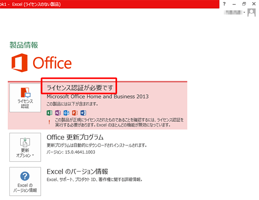Open Help with the question mark icon
The width and height of the screenshot is (259, 200).
click(x=224, y=4)
